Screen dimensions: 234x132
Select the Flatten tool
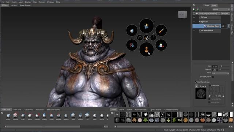click(37, 117)
